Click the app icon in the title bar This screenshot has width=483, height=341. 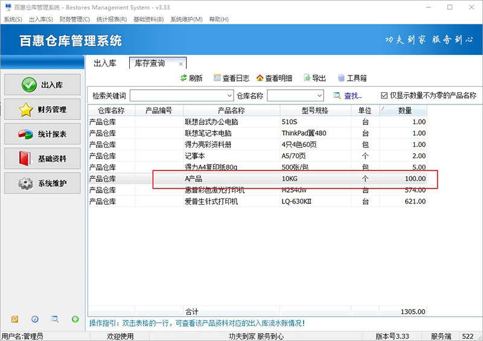tap(8, 7)
